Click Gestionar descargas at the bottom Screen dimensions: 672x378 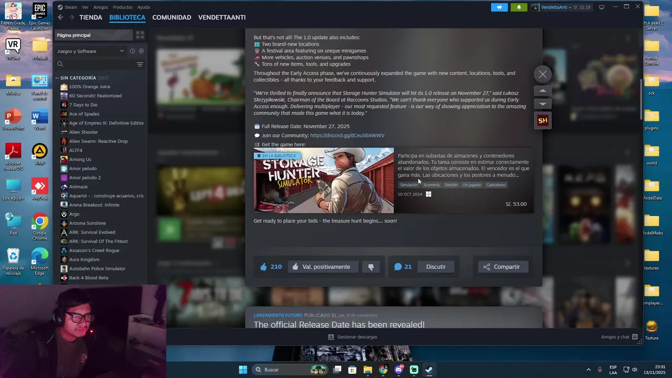click(352, 337)
